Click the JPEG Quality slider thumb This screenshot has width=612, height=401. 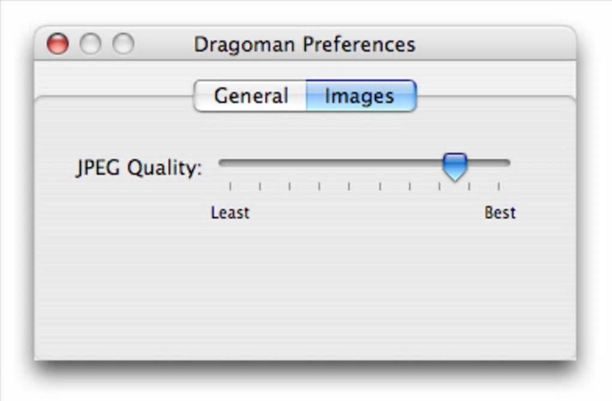point(455,165)
